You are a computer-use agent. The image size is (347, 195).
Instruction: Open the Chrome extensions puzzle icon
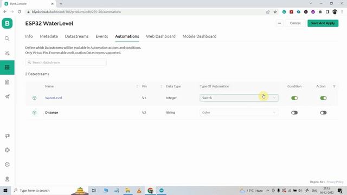point(320,12)
